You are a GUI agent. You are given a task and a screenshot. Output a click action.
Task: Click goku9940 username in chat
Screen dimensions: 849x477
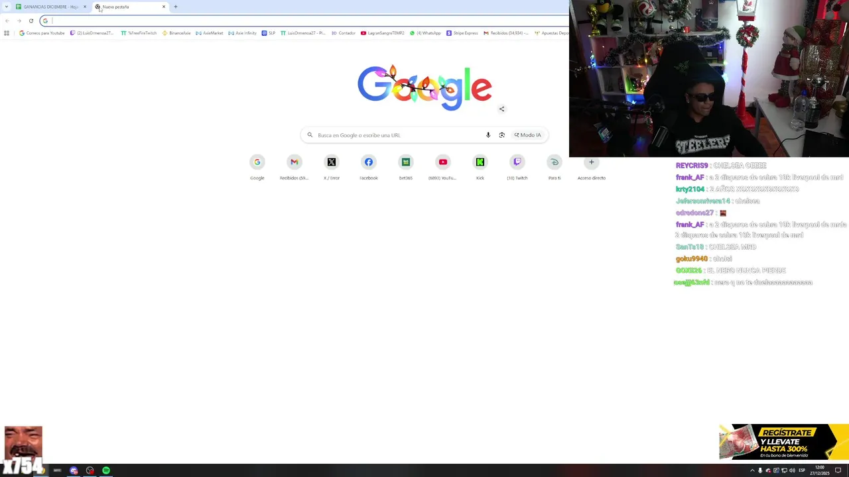point(691,259)
